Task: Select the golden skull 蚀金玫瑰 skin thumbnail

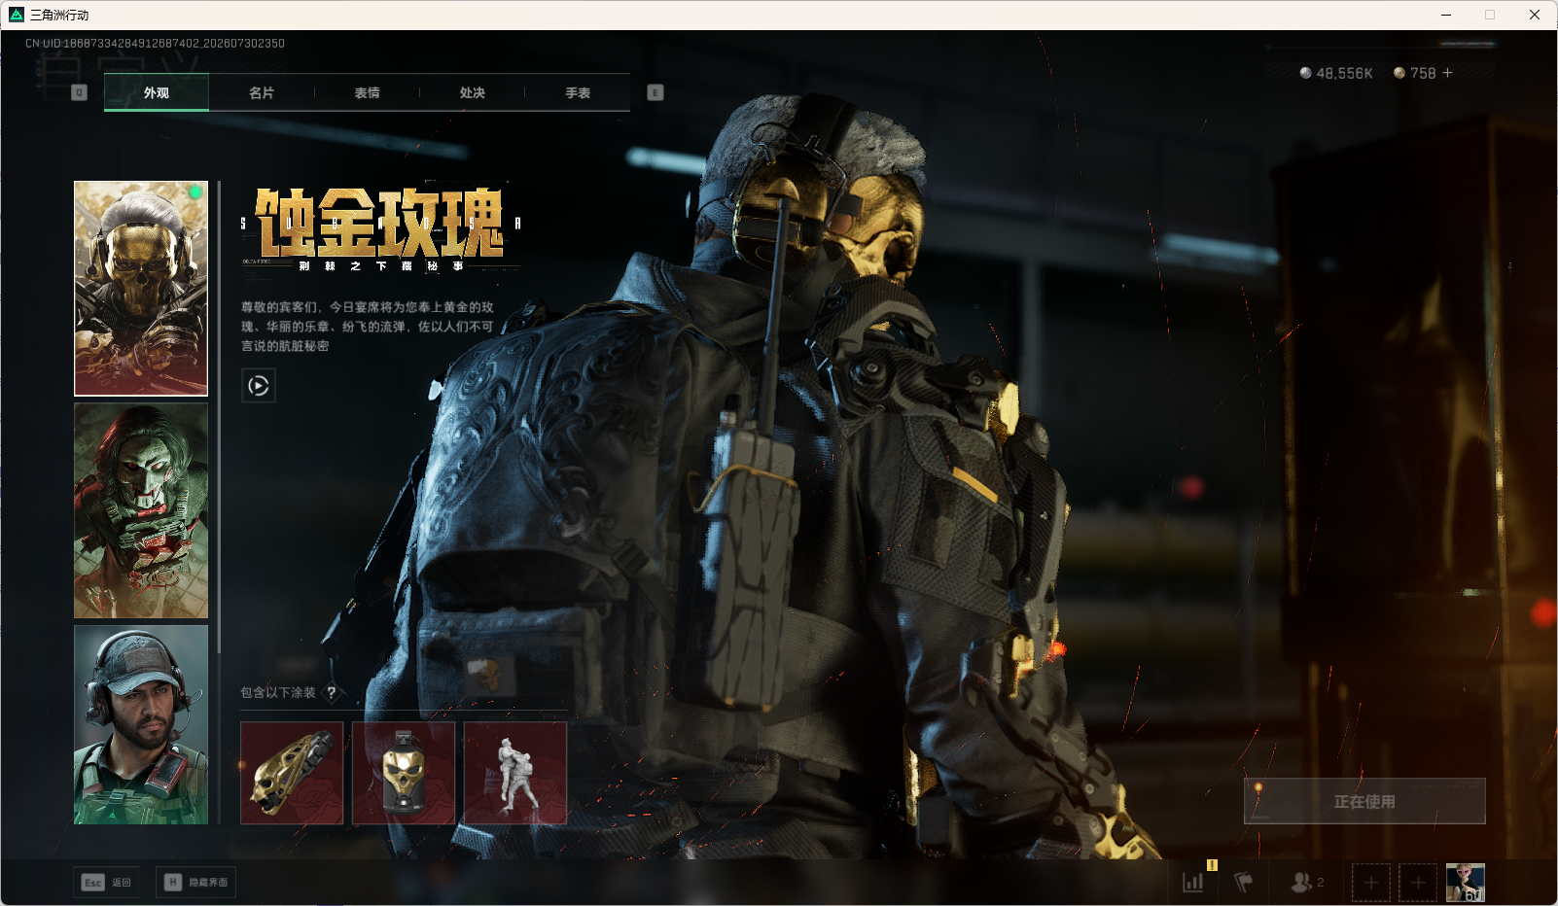Action: [141, 289]
